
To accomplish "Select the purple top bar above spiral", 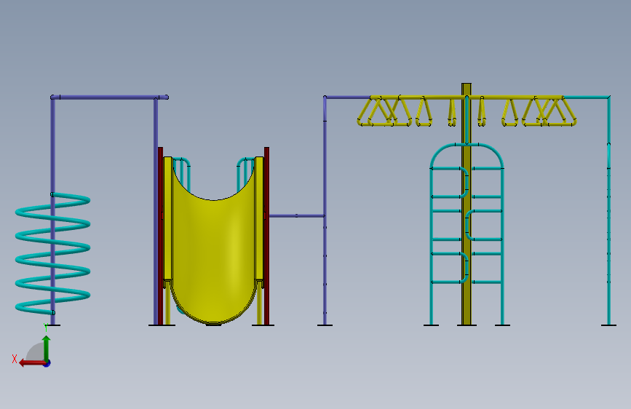I will point(109,97).
